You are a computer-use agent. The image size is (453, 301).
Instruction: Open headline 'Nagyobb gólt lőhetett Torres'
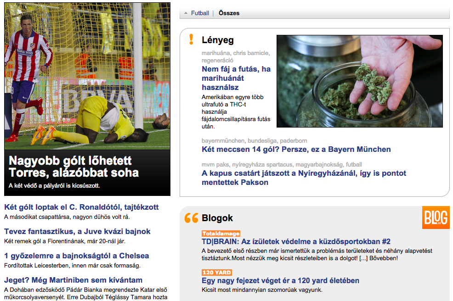click(74, 167)
